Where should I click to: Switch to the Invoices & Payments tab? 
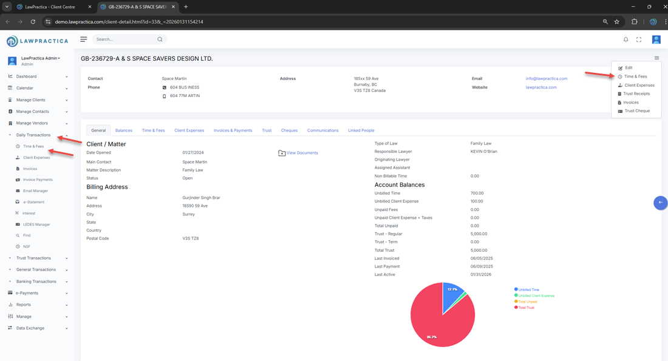233,130
